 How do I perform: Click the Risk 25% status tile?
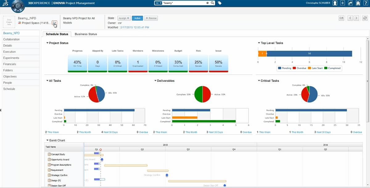[x=198, y=63]
